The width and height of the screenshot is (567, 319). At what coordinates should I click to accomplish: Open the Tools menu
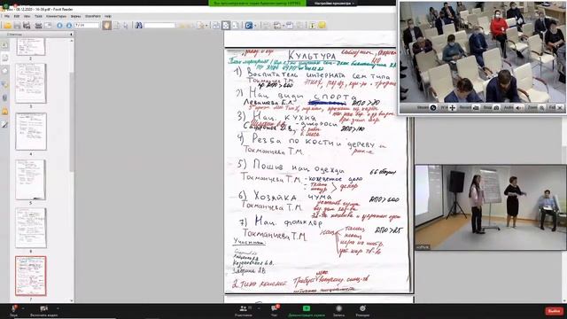pos(38,16)
